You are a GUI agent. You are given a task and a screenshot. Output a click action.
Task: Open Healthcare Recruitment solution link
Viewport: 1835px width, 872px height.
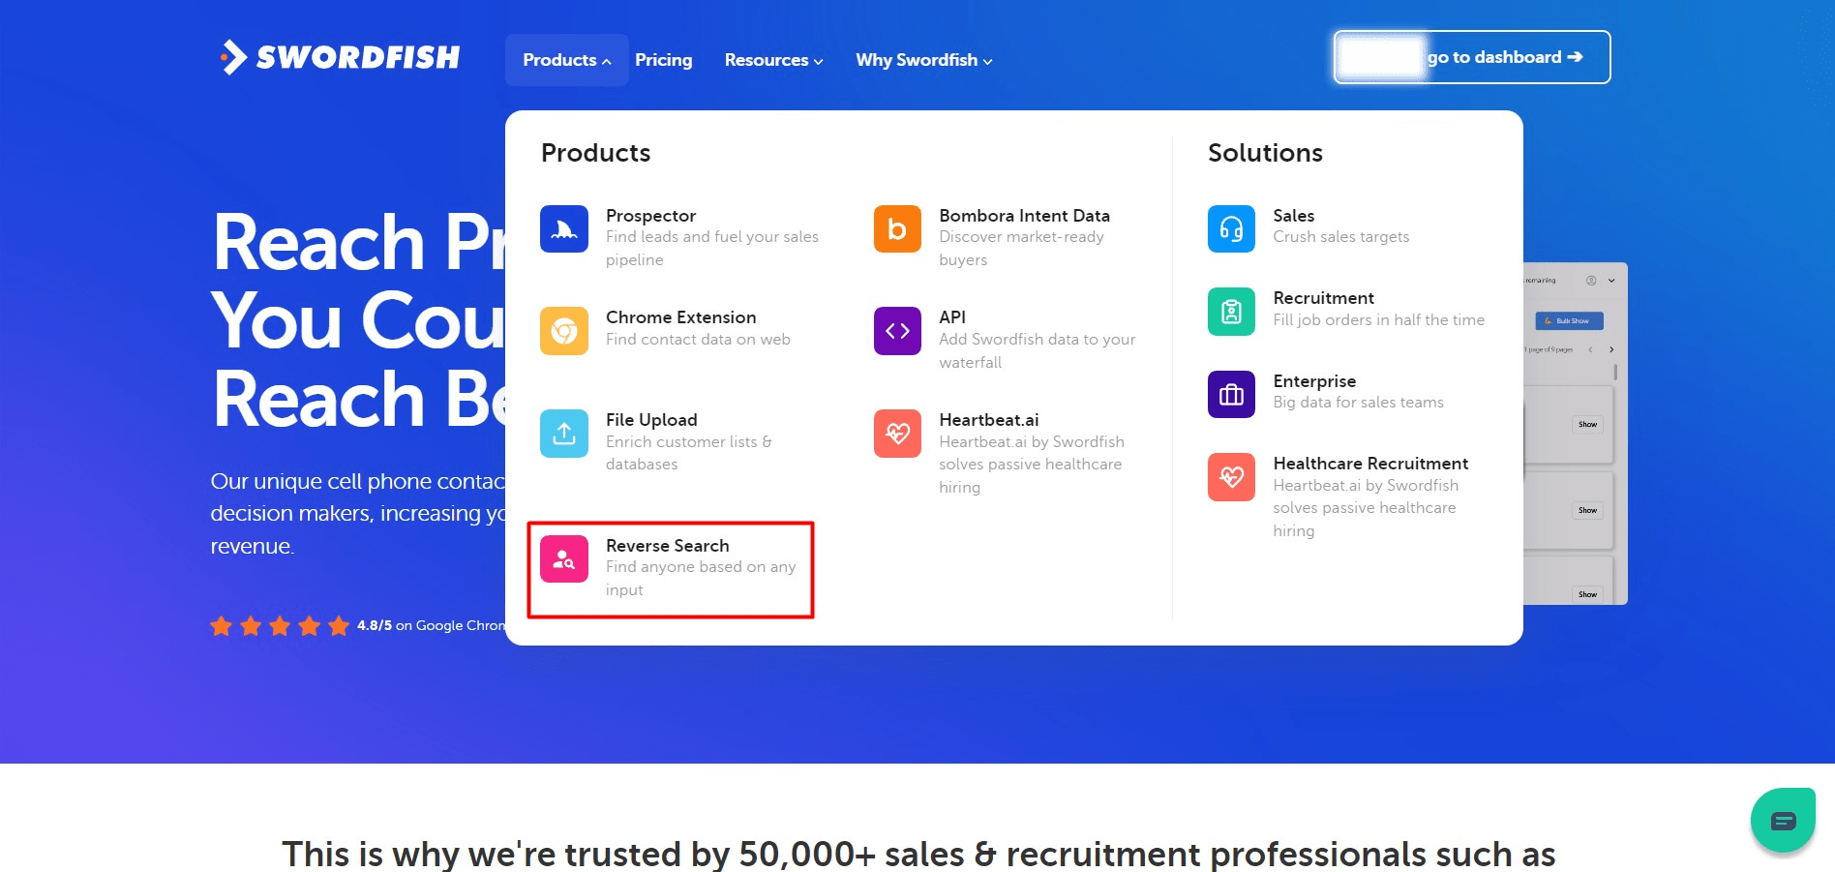point(1370,464)
